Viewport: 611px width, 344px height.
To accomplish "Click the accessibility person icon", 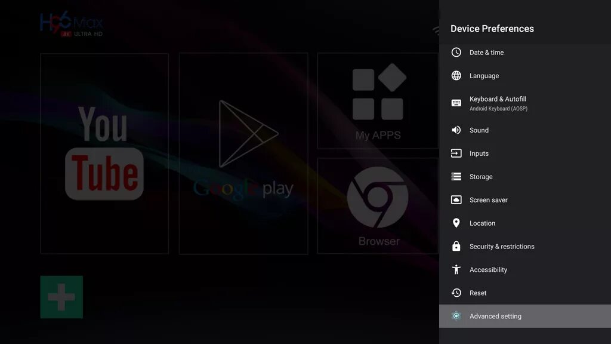I will [456, 269].
